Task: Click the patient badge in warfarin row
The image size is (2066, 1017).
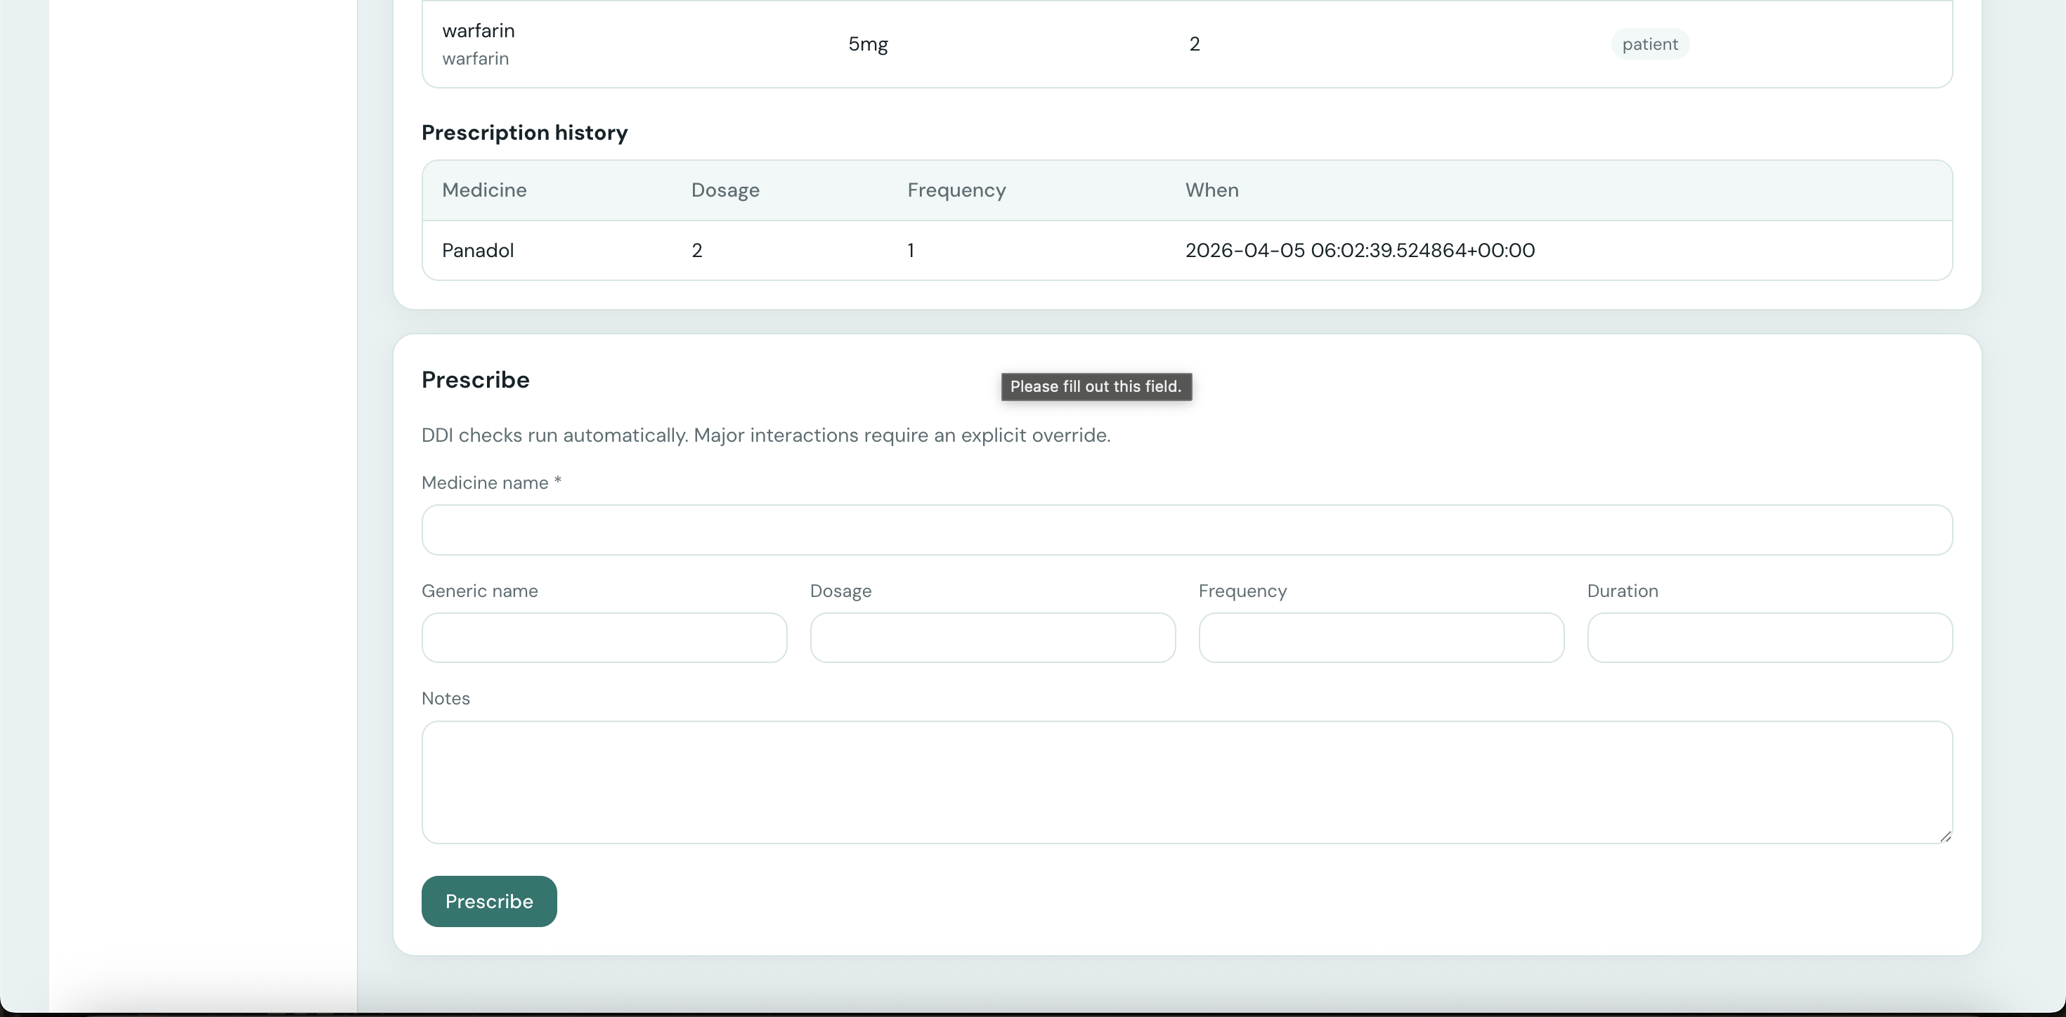Action: coord(1649,44)
